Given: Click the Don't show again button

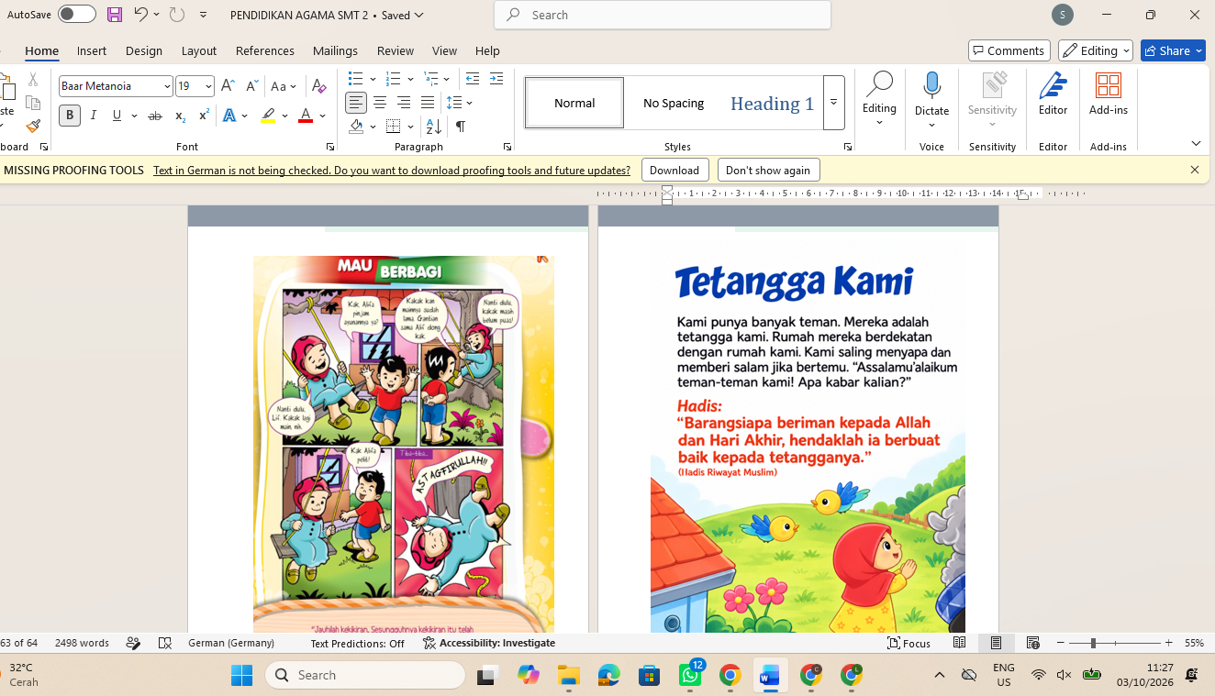Looking at the screenshot, I should [x=768, y=171].
